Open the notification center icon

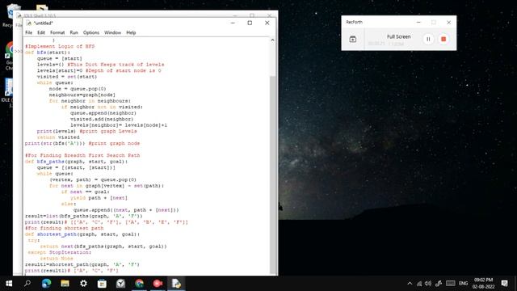coord(504,284)
